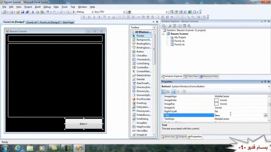Select ImageAlign property row

point(216,96)
